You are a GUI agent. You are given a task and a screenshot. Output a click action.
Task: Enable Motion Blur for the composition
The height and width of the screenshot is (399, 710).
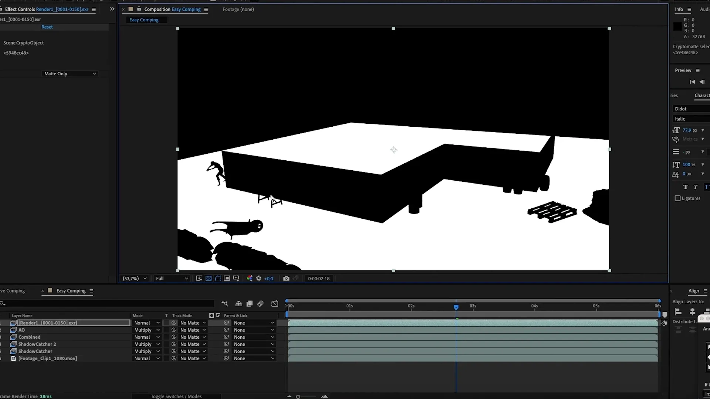[x=260, y=303]
